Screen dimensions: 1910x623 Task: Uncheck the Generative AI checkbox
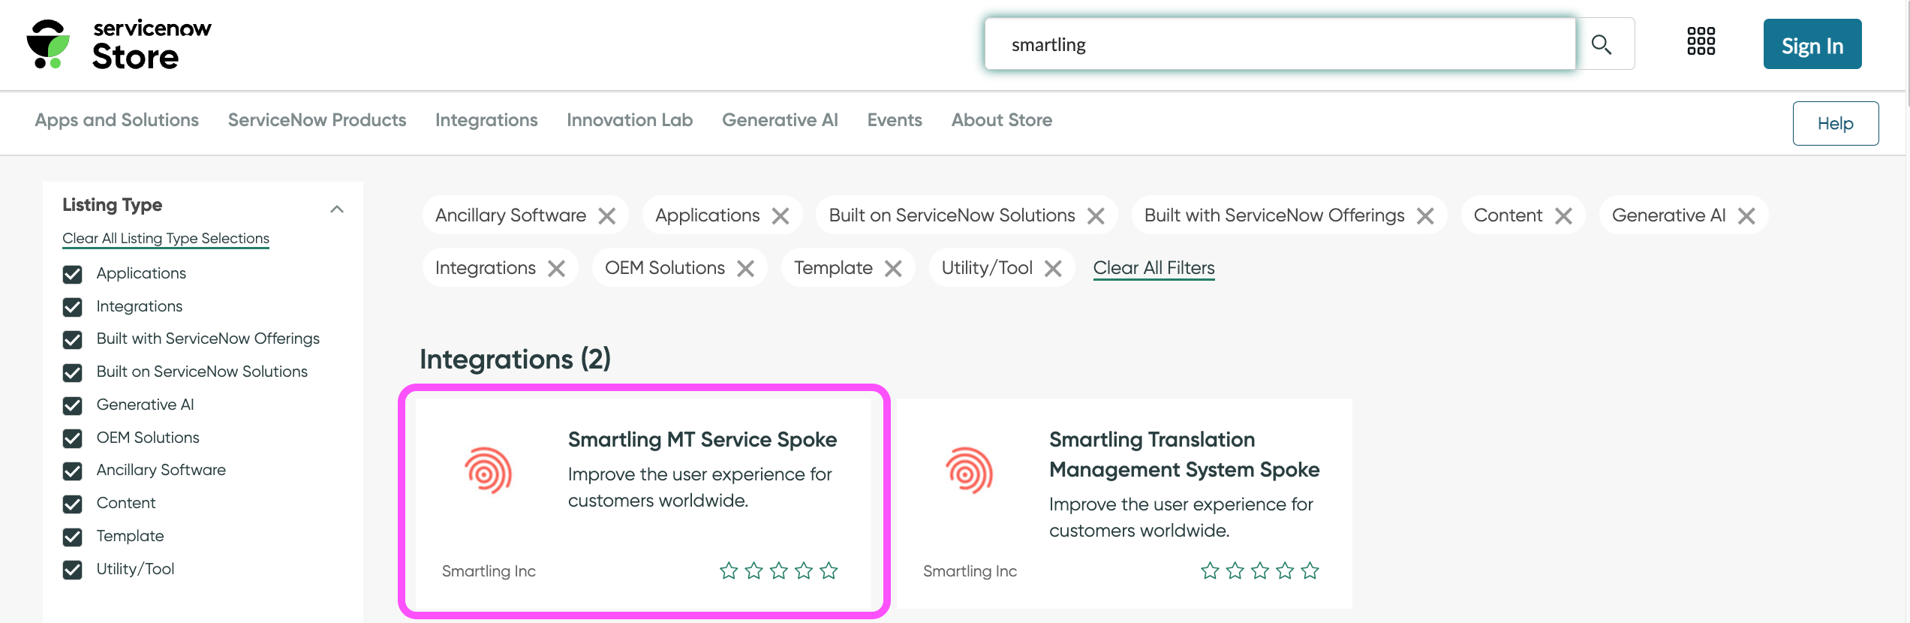[73, 406]
